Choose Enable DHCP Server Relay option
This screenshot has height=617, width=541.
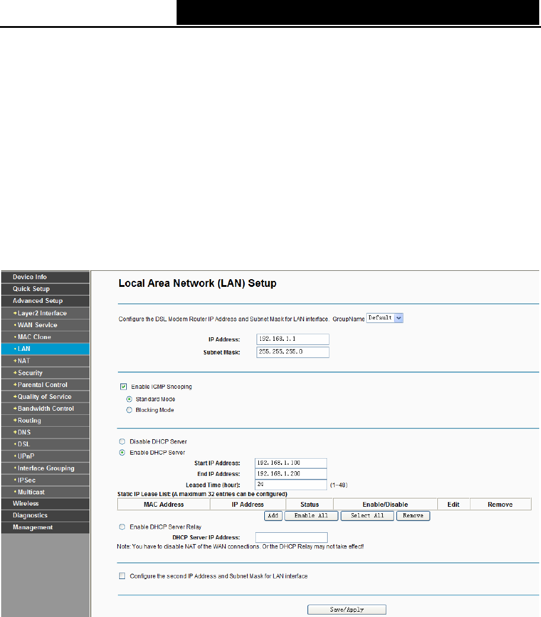point(123,527)
